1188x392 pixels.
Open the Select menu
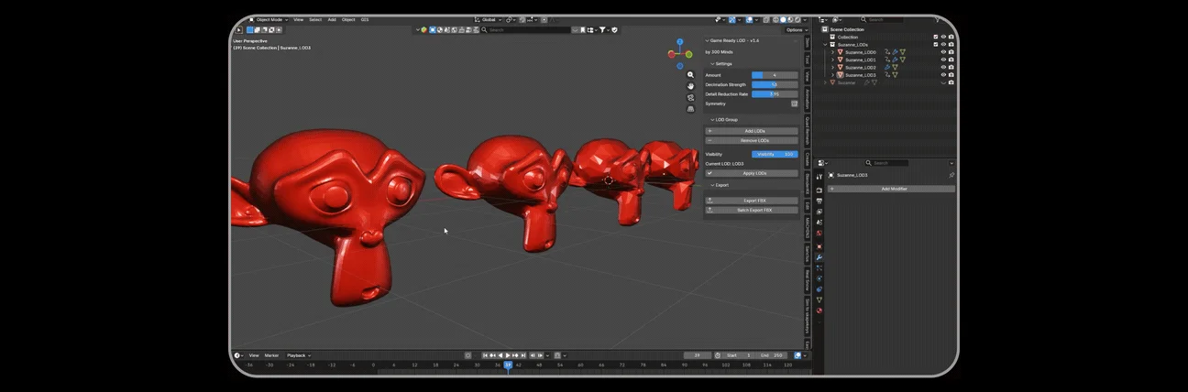[x=315, y=19]
